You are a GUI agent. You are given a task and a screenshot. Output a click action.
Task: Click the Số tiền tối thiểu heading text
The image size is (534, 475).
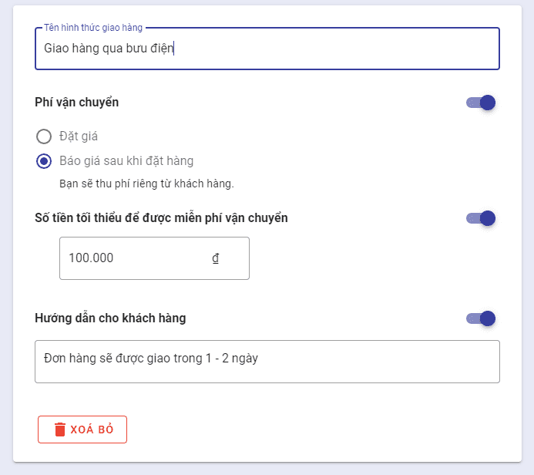click(x=161, y=218)
